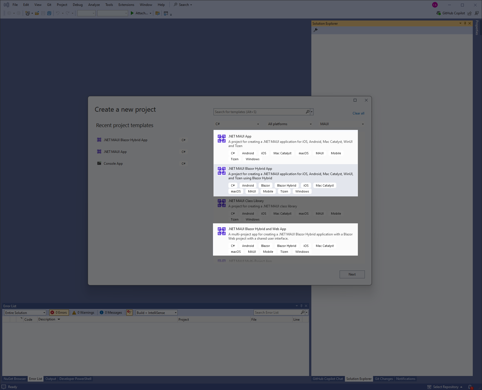
Task: Open the Extensions menu
Action: pos(126,5)
